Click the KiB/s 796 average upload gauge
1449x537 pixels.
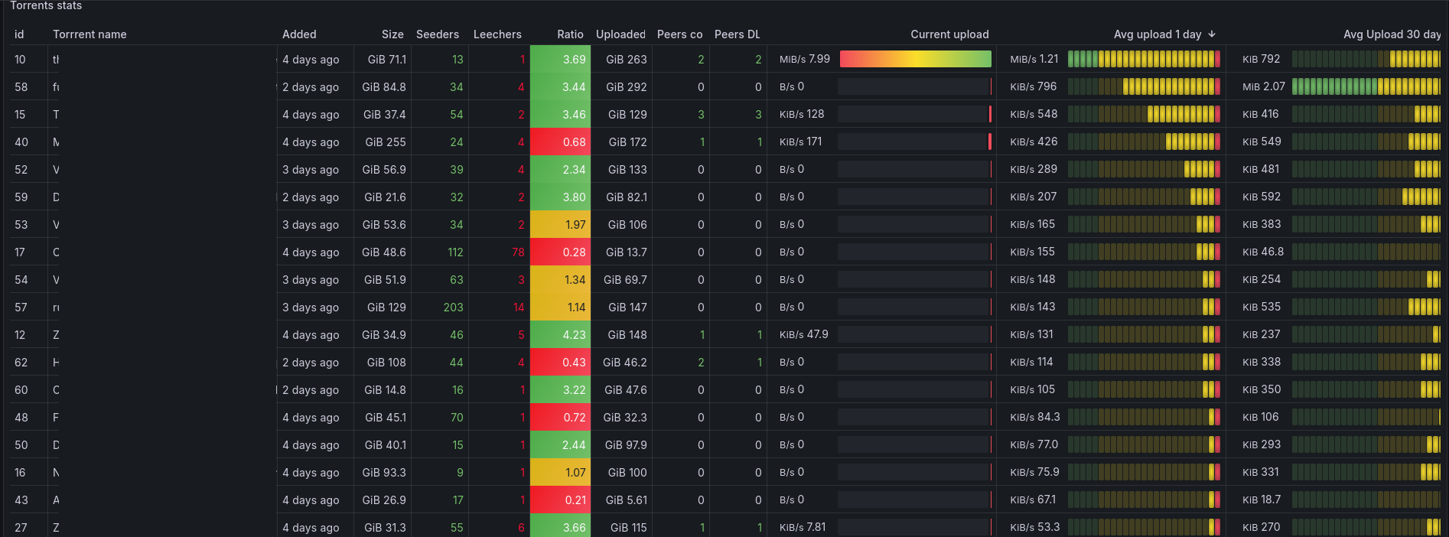[1144, 86]
